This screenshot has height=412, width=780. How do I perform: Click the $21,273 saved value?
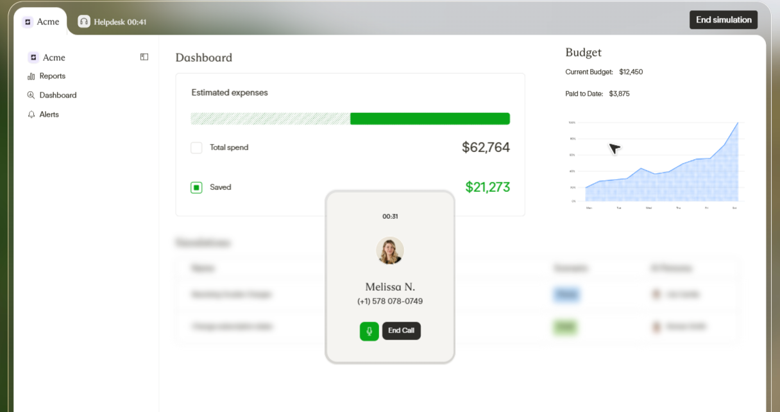pos(487,187)
